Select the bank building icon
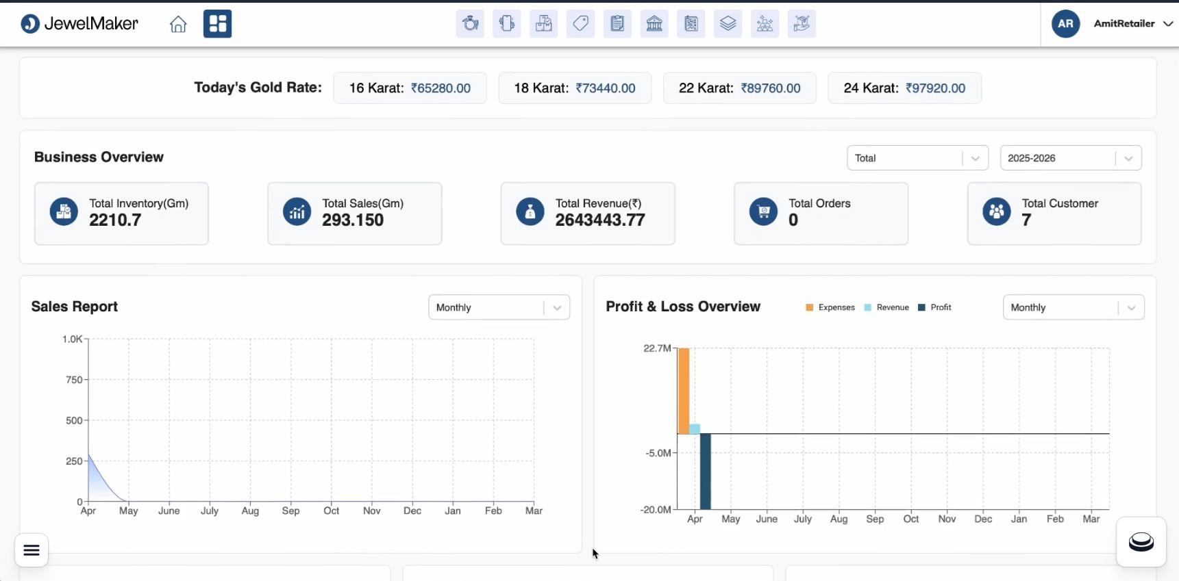 [654, 24]
